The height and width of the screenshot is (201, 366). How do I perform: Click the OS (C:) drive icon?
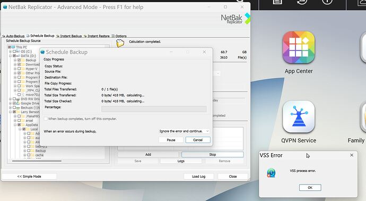pos(18,51)
